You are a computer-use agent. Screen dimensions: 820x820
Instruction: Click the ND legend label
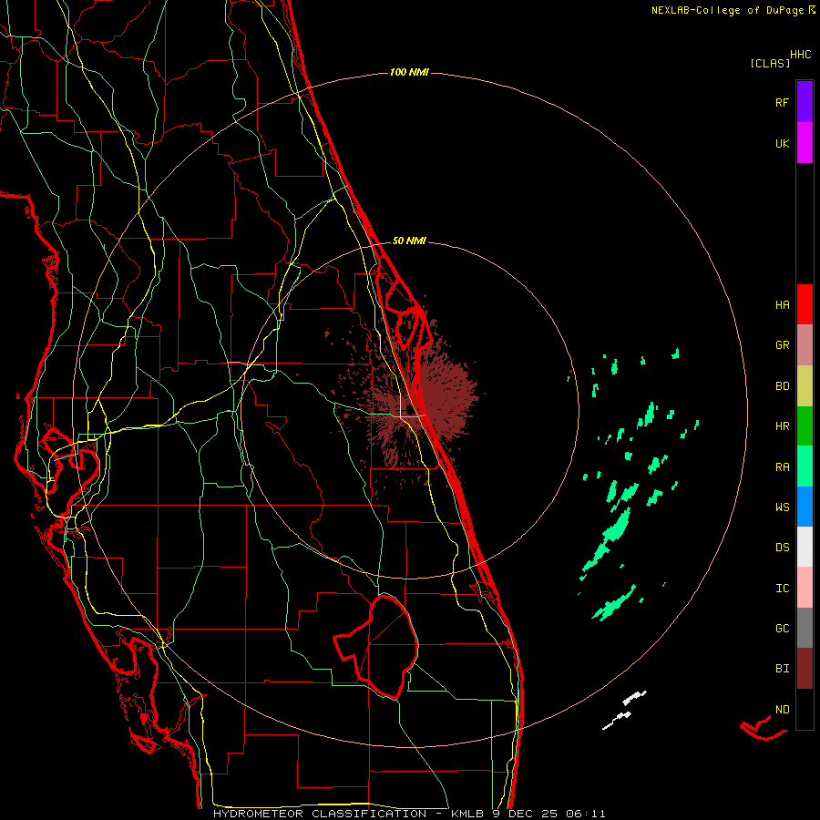[782, 710]
